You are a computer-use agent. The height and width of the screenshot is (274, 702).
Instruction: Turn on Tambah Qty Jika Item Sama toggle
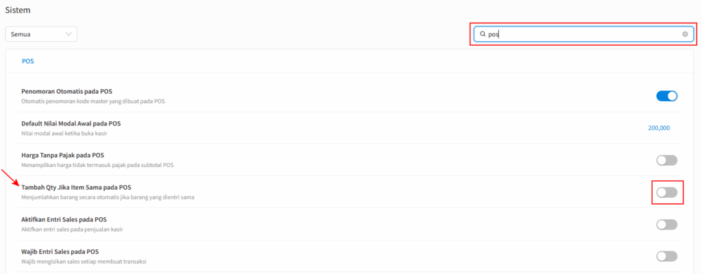[666, 192]
